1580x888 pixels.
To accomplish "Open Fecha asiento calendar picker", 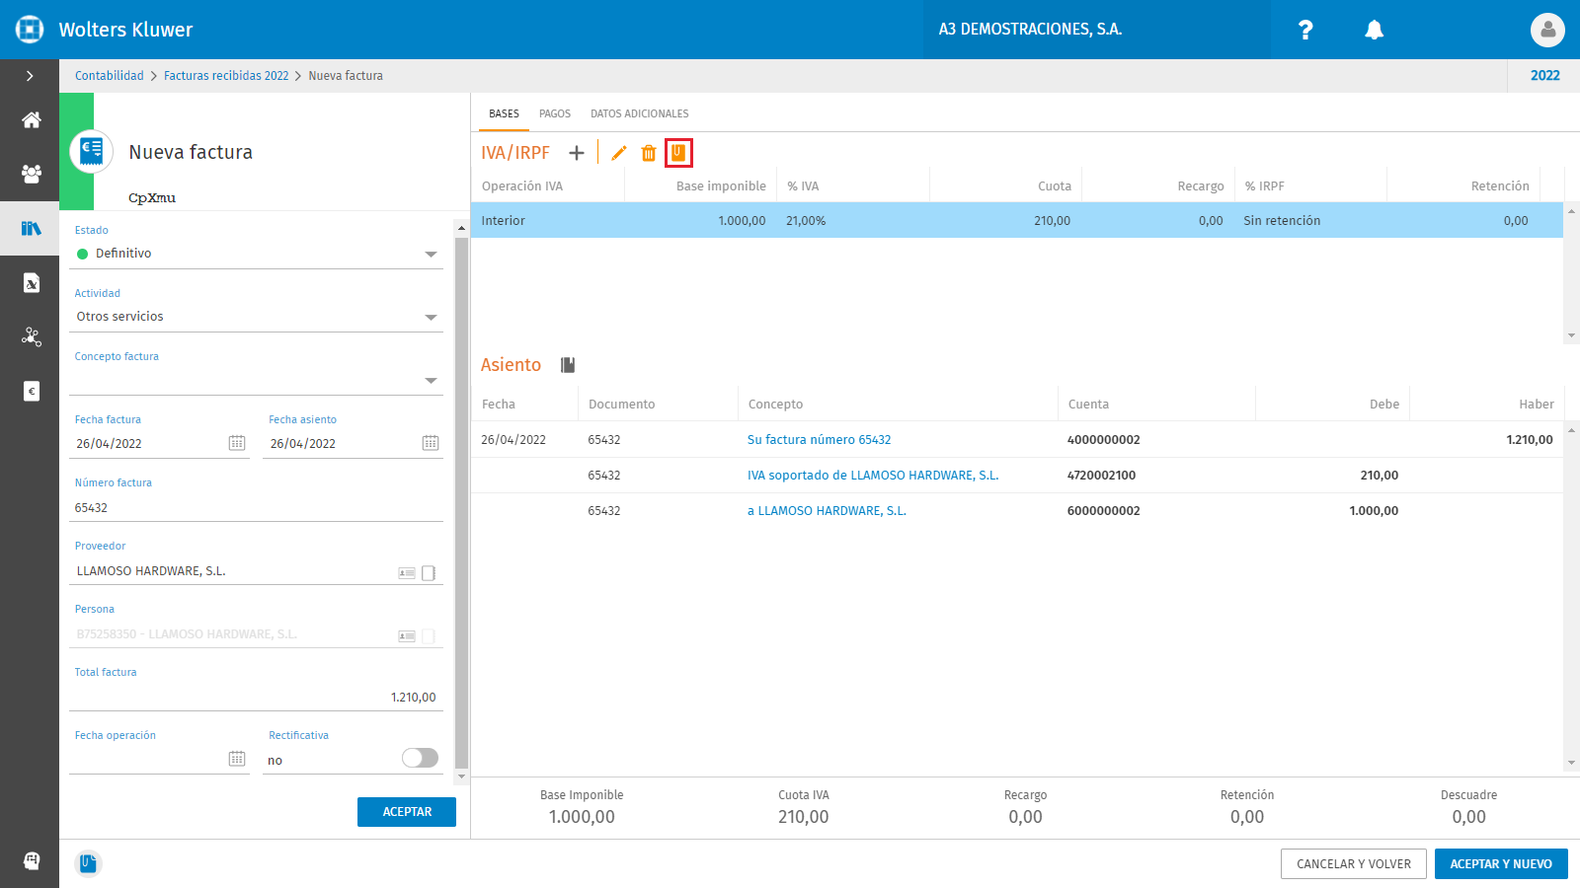I will coord(431,443).
